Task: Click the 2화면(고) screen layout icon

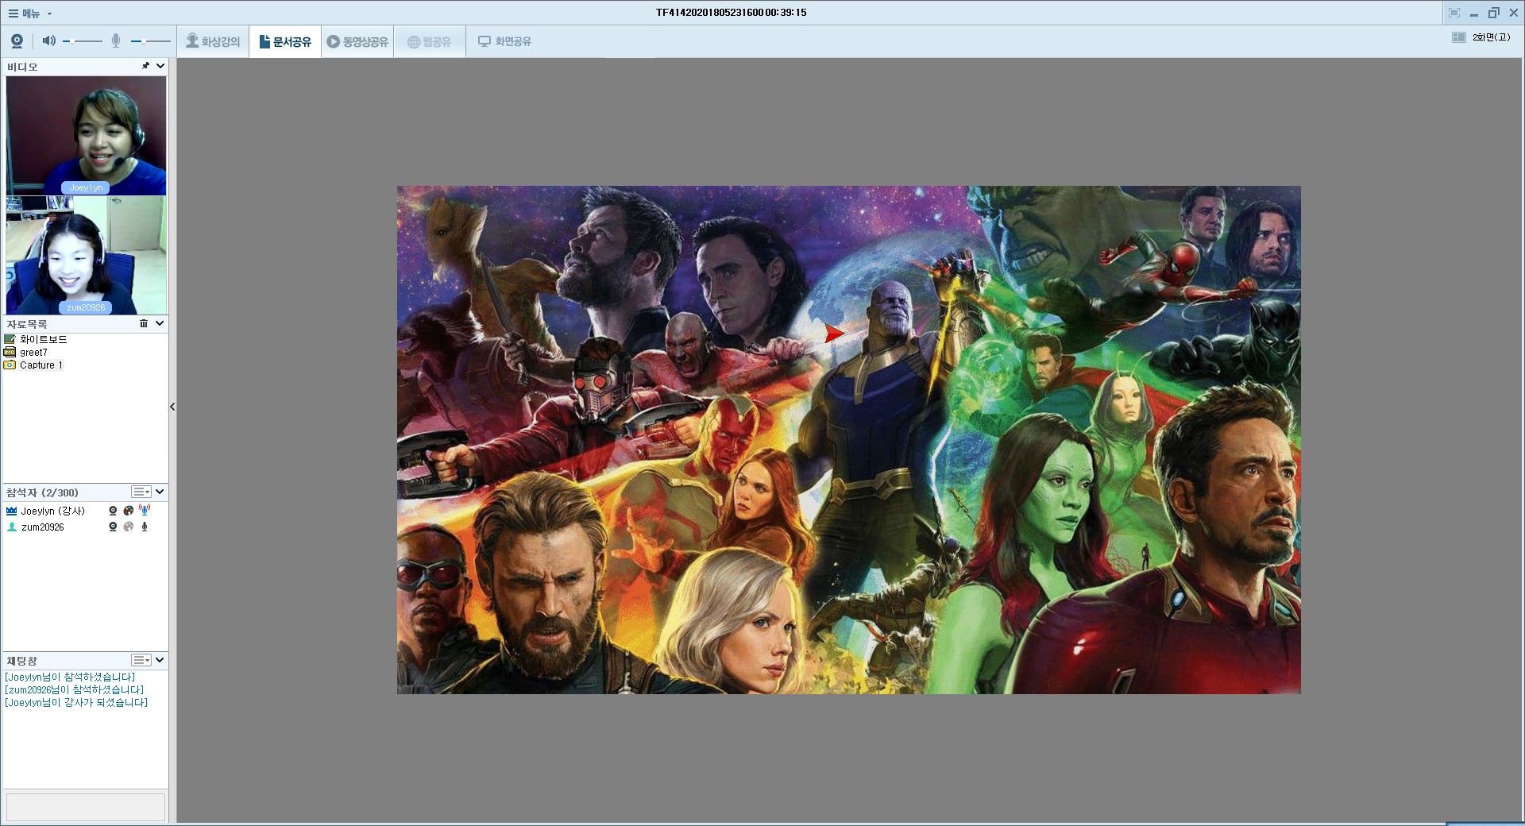Action: coord(1459,37)
